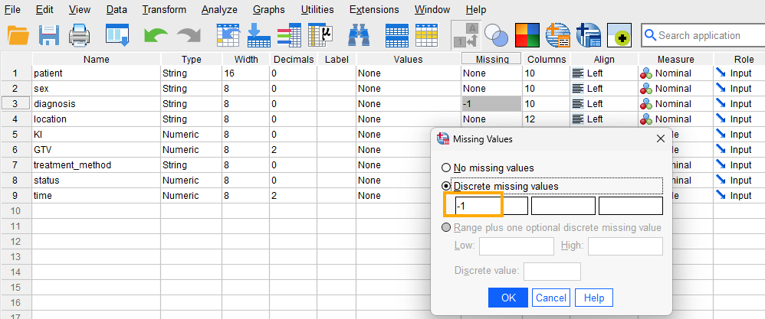Run descriptive statistics mu icon
Image resolution: width=765 pixels, height=319 pixels.
point(320,35)
